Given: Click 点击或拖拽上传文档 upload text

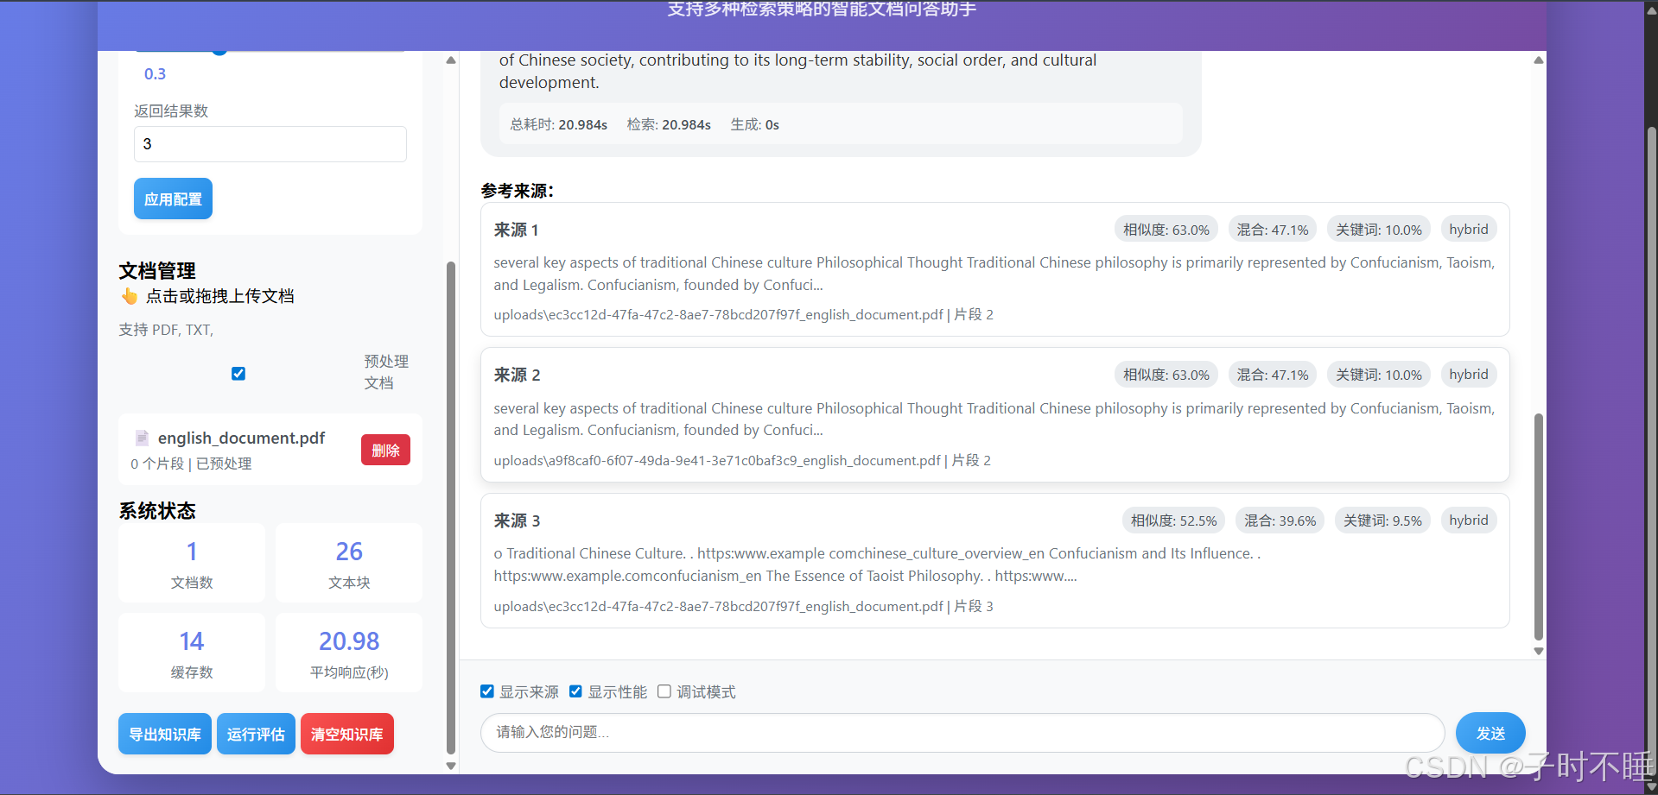Looking at the screenshot, I should (x=220, y=296).
